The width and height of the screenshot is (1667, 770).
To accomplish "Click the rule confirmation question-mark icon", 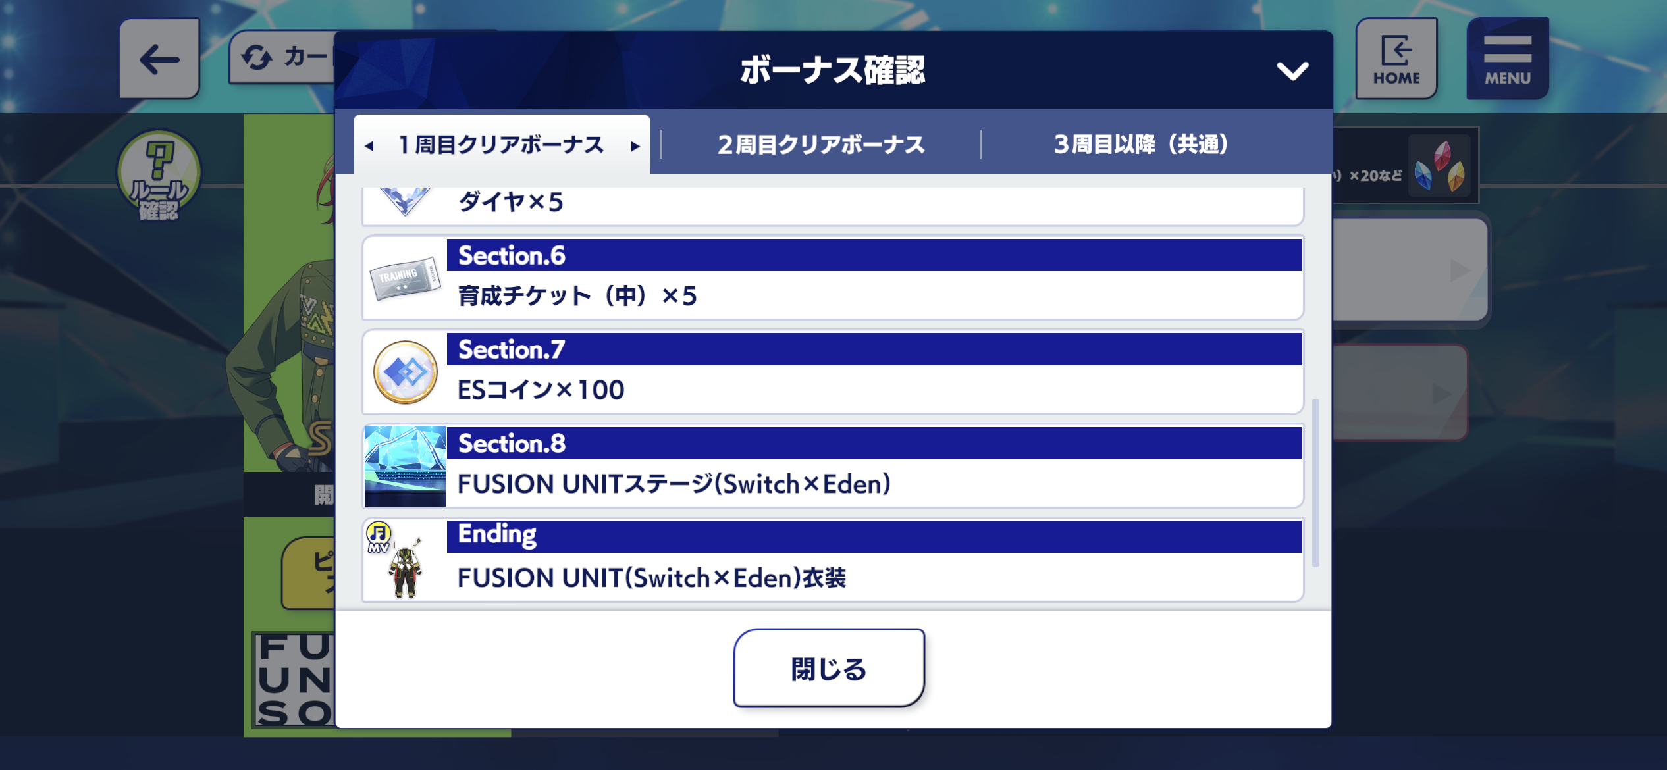I will [x=159, y=176].
